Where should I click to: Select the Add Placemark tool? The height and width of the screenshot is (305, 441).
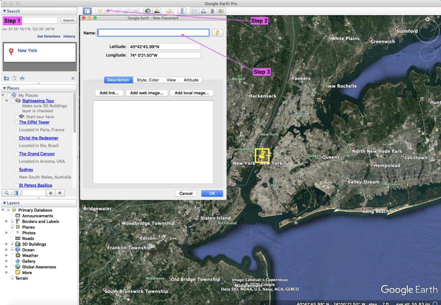(100, 11)
